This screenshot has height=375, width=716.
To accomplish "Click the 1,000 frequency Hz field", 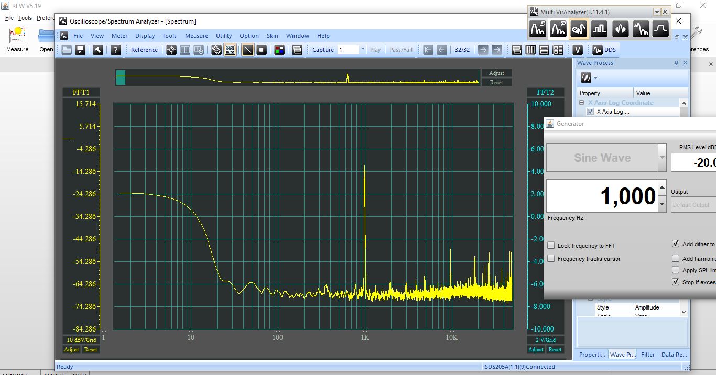I will pos(602,196).
